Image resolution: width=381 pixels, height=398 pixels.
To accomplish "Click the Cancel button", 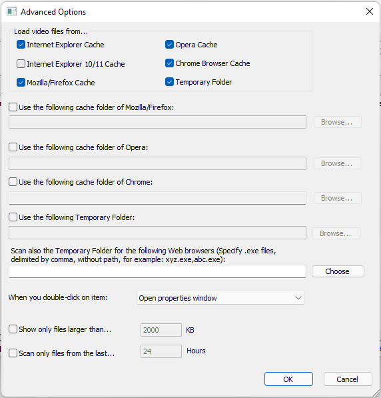I will (x=348, y=379).
